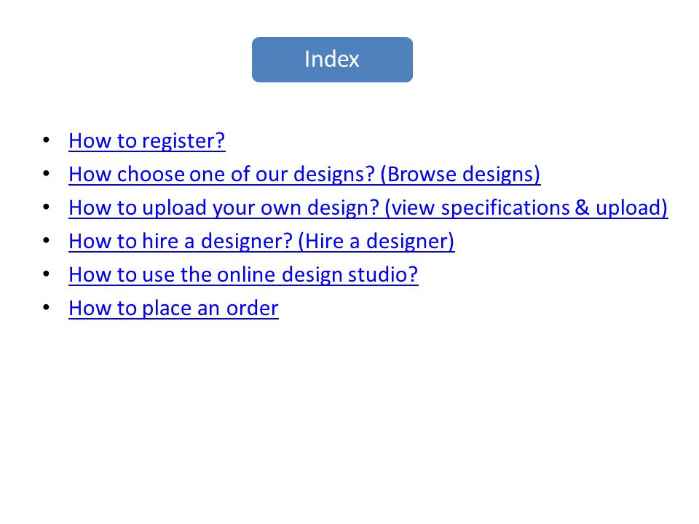Select bullet beside 'How to place an order'
This screenshot has height=524, width=699.
pyautogui.click(x=47, y=307)
